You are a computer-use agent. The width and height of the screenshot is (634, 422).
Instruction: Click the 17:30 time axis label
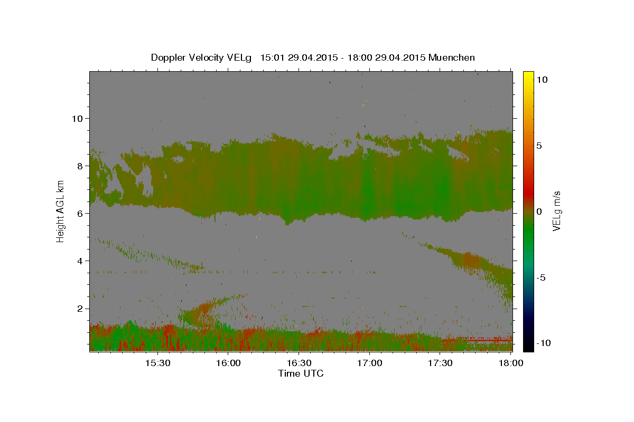click(440, 363)
